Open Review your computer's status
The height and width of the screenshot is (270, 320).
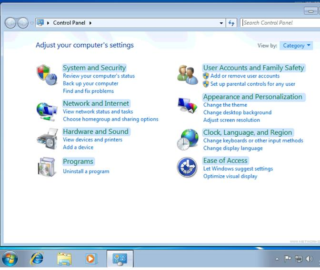pyautogui.click(x=99, y=76)
